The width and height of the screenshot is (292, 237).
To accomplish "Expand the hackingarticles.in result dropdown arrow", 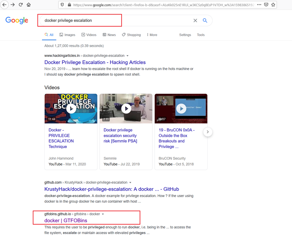I will [128, 56].
